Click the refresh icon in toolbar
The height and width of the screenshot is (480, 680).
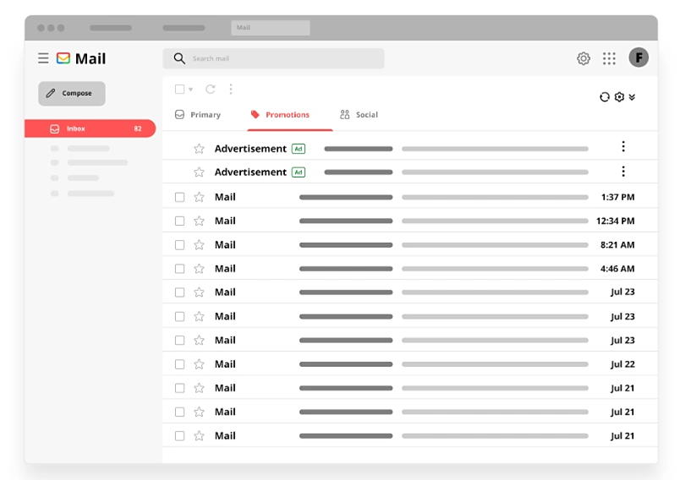pyautogui.click(x=211, y=89)
